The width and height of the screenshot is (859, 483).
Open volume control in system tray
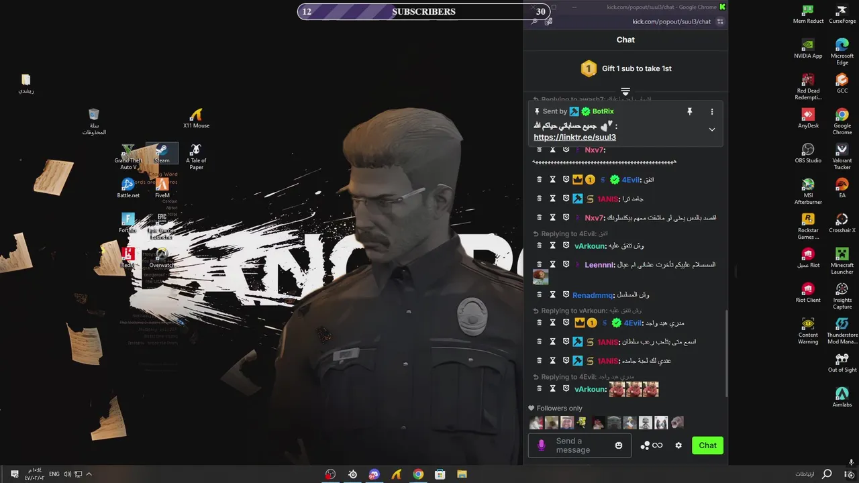[x=67, y=474]
